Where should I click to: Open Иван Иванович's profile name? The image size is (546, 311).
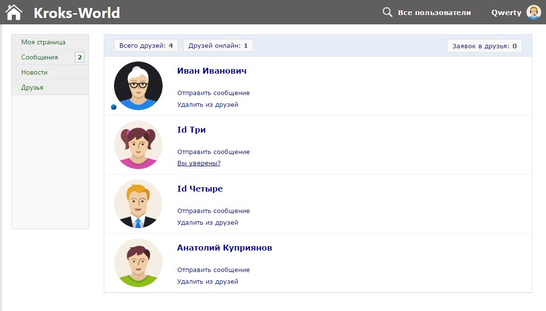(x=212, y=71)
